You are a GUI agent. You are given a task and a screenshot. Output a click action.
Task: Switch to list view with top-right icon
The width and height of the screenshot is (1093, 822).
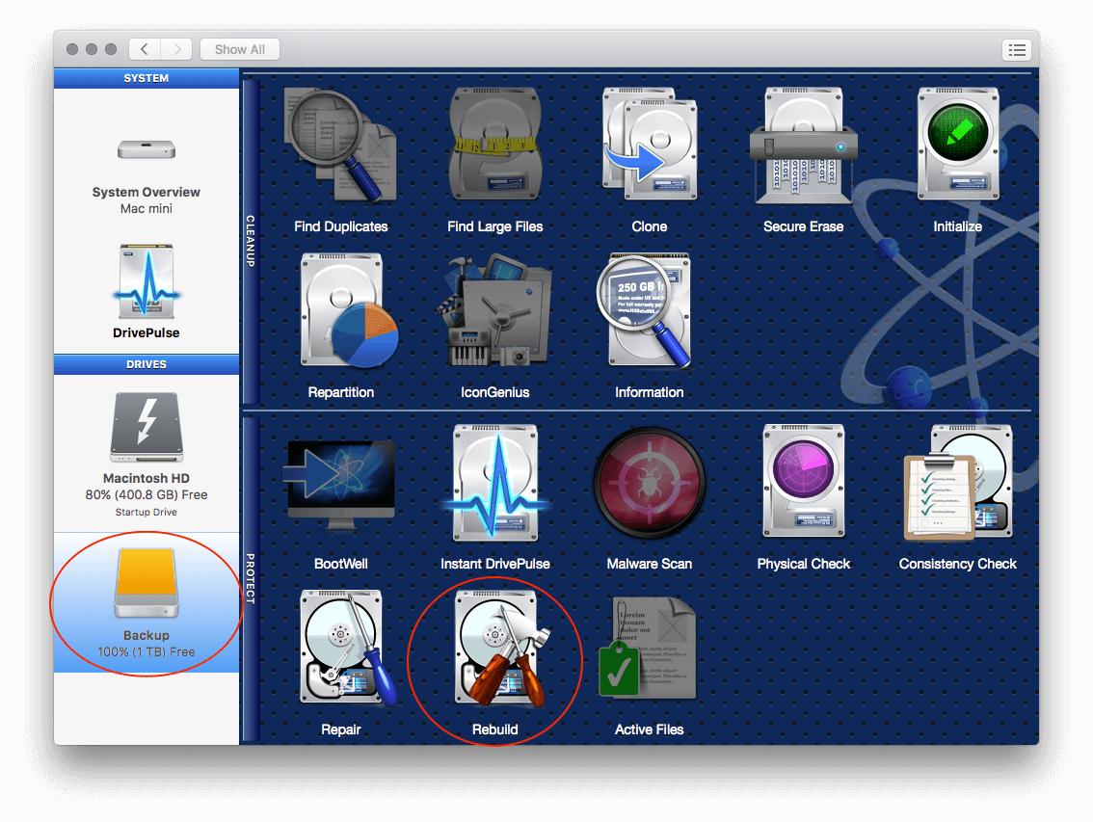1017,49
